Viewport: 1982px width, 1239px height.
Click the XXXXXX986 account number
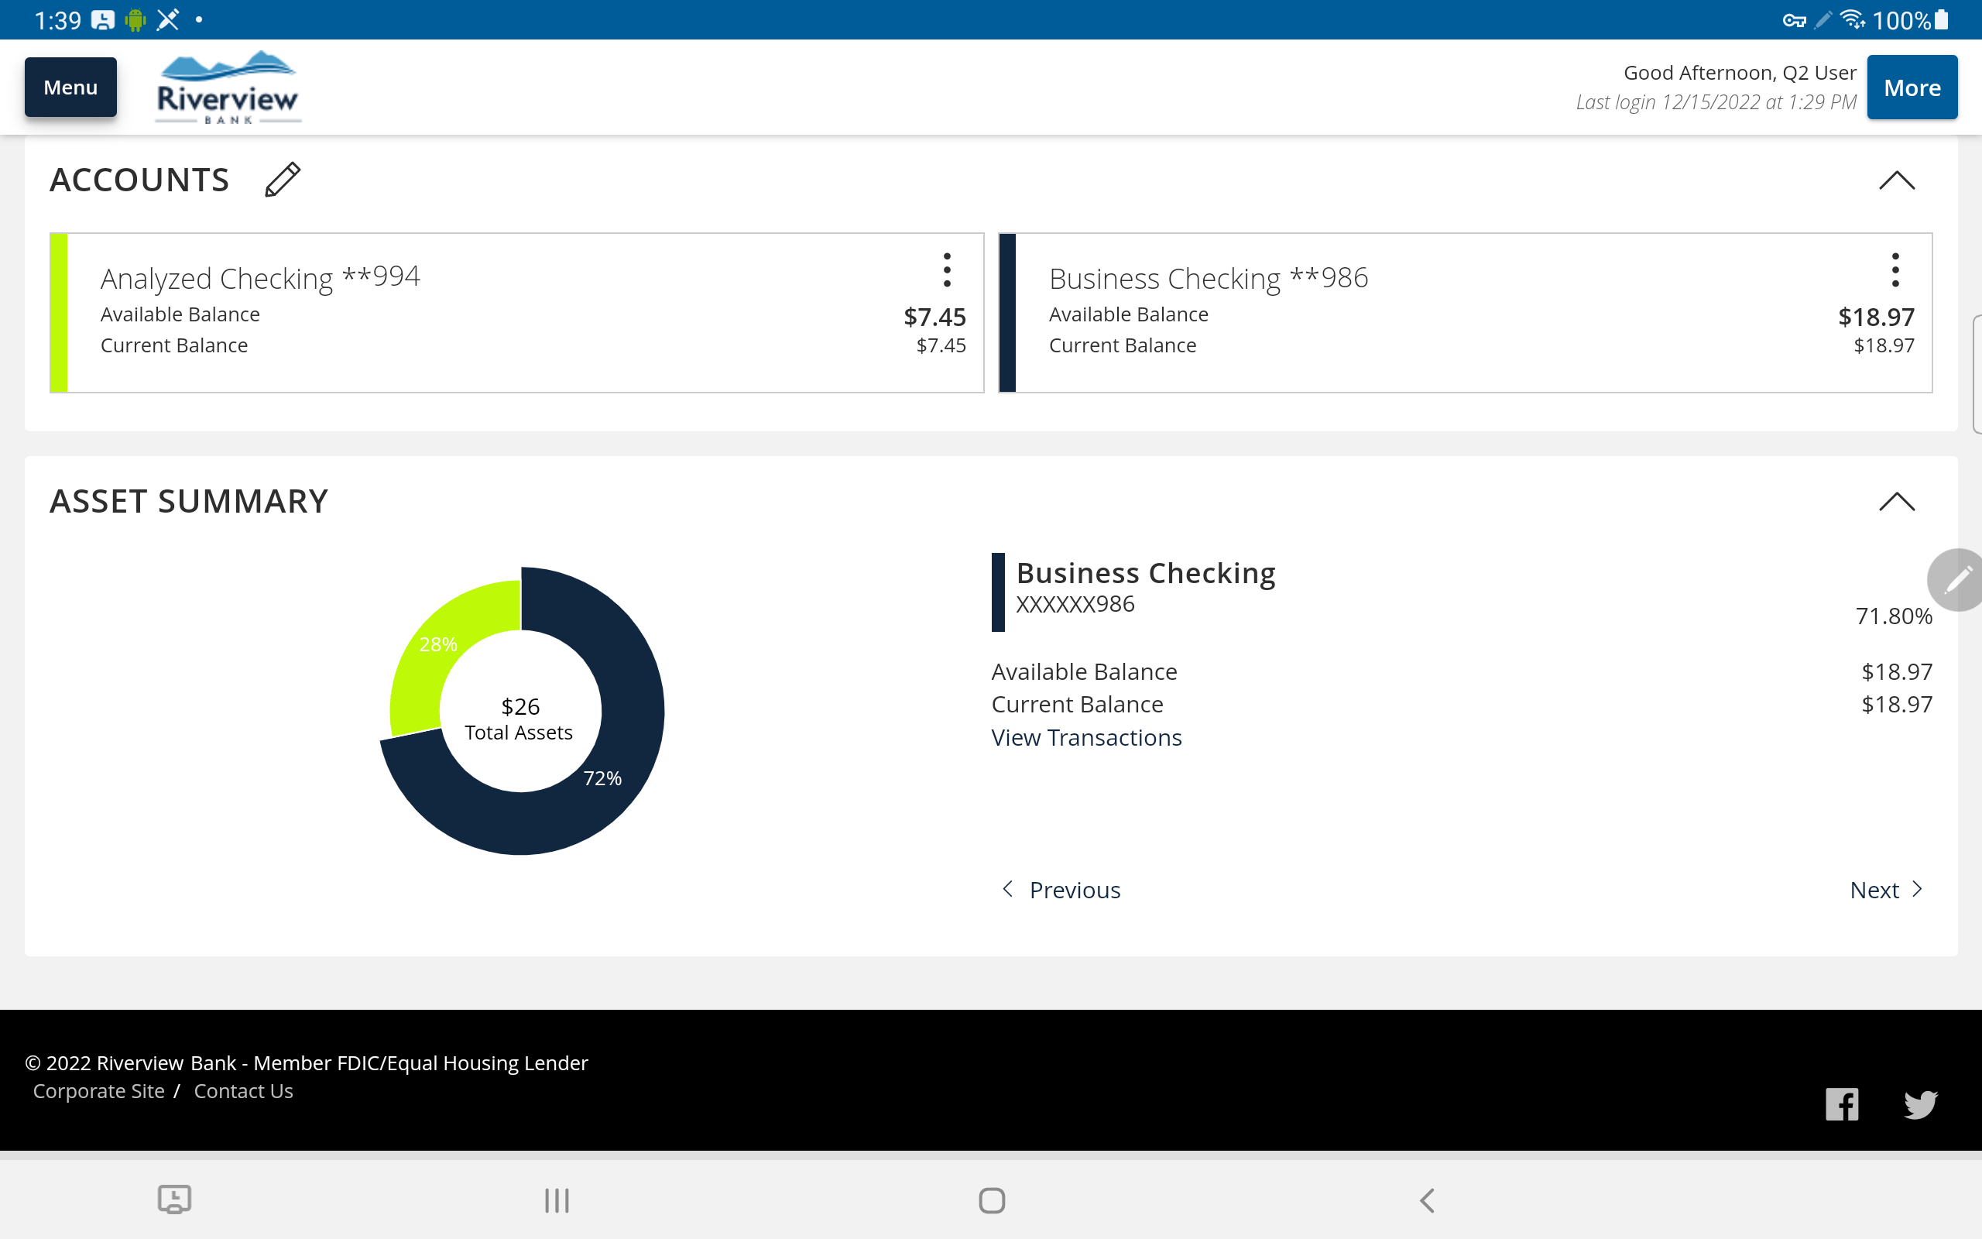(x=1075, y=604)
